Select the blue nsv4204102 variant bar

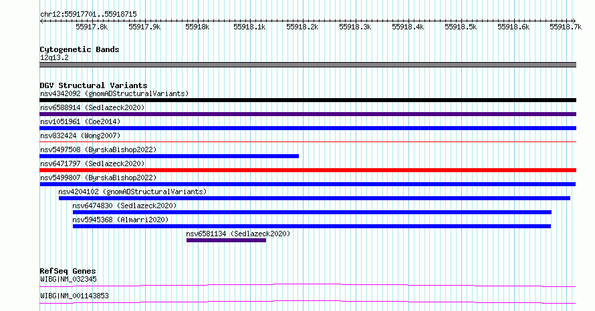click(x=315, y=198)
